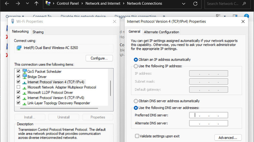Image resolution: width=254 pixels, height=142 pixels.
Task: Click the Forward navigation arrow
Action: 18,4
